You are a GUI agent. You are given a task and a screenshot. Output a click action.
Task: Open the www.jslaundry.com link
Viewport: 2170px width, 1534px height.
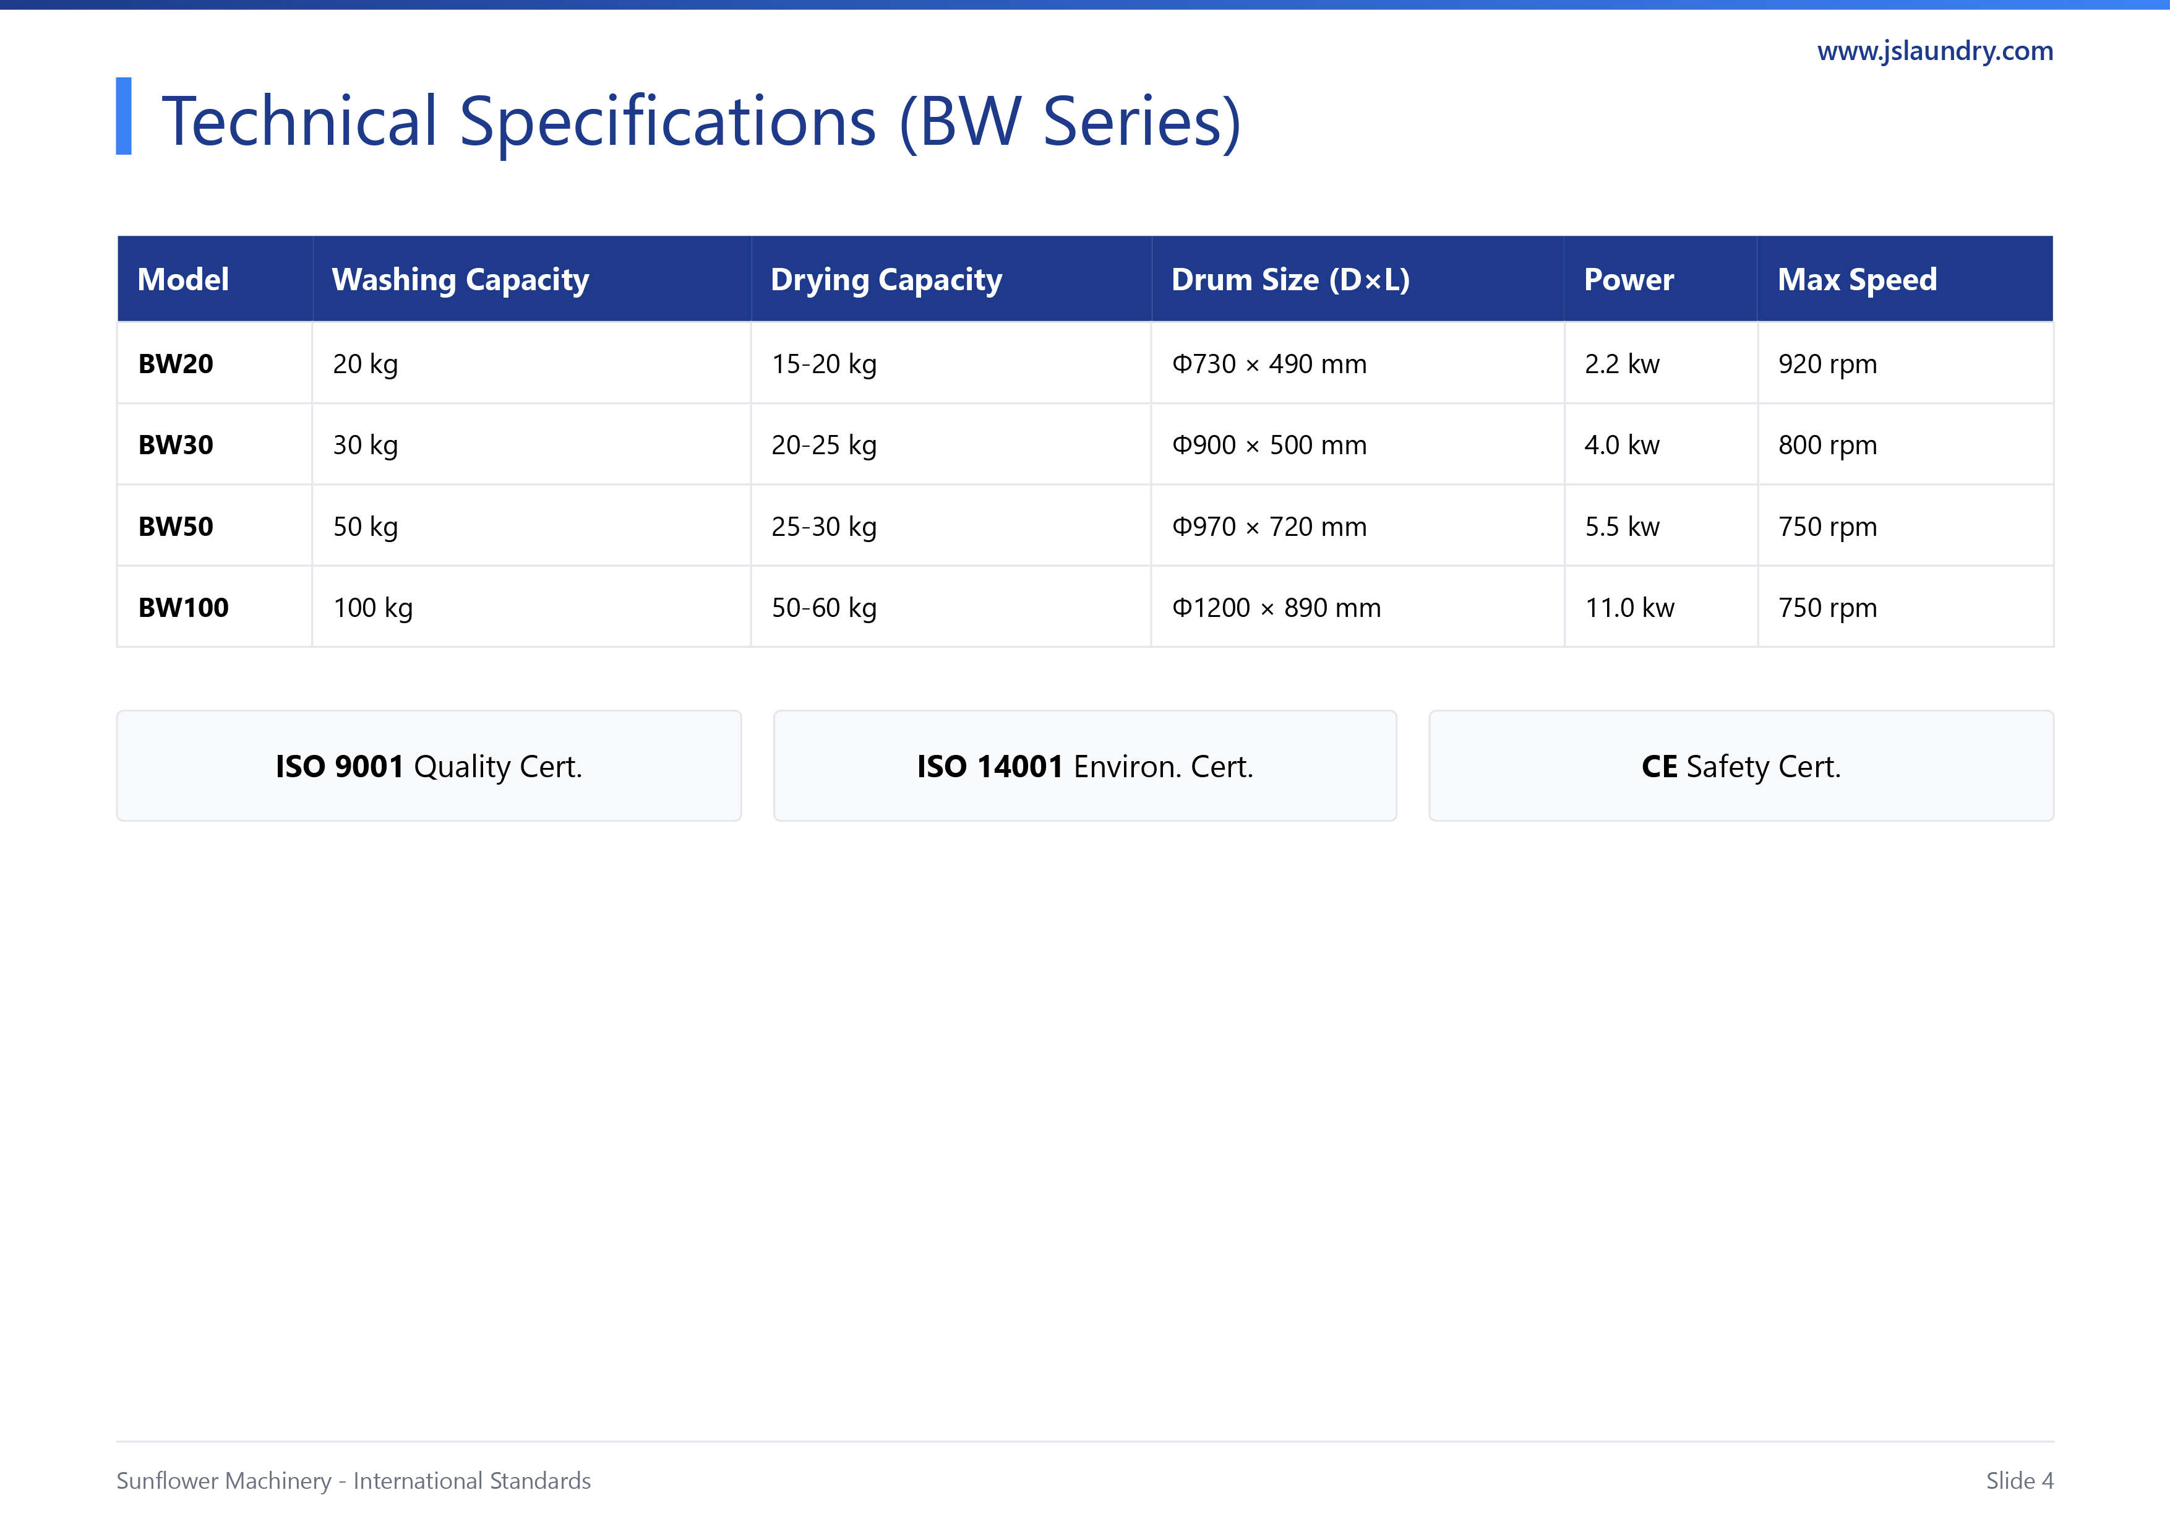point(1934,51)
